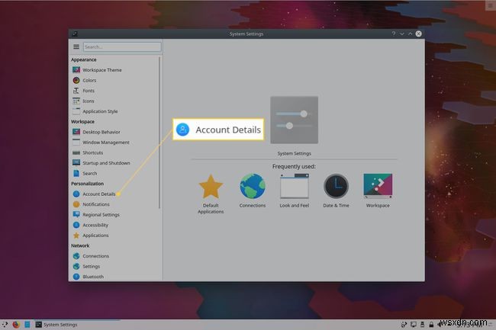The width and height of the screenshot is (496, 330).
Task: Select the Shortcuts keyboard icon
Action: (x=76, y=152)
